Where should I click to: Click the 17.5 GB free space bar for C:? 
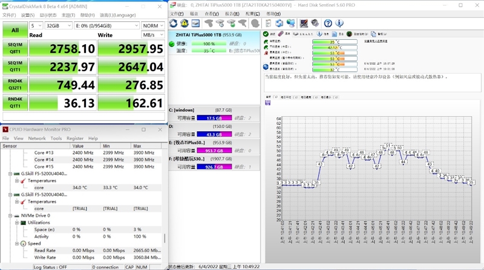click(214, 118)
